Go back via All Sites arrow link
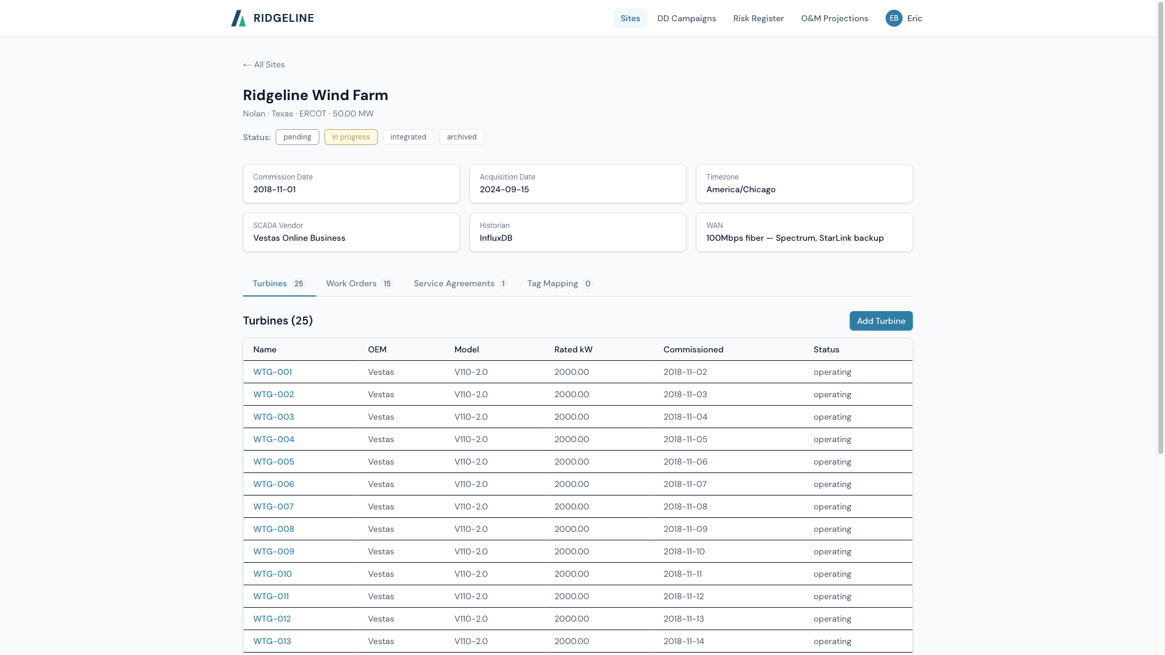 click(264, 64)
